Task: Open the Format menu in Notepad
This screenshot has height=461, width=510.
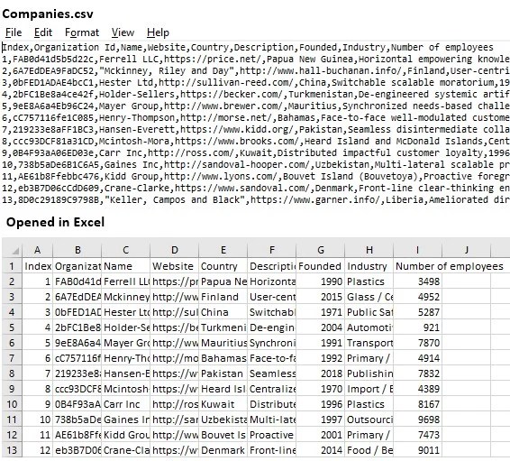Action: tap(82, 32)
